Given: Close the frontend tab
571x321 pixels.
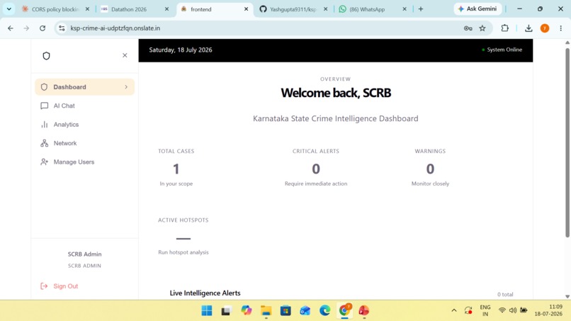Looking at the screenshot, I should point(246,9).
